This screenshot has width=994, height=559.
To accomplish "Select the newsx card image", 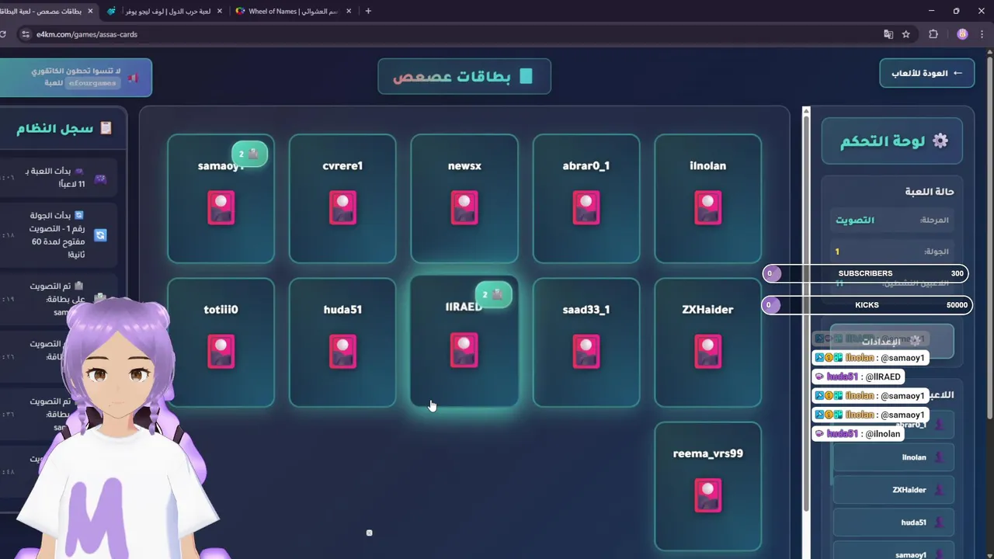I will (x=464, y=208).
